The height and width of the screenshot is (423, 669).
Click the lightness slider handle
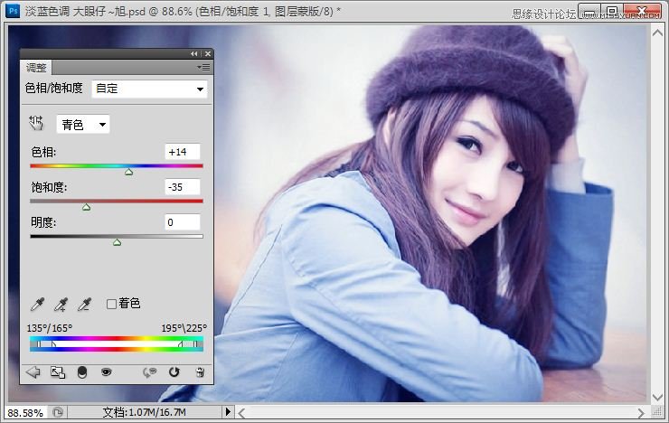[x=117, y=242]
